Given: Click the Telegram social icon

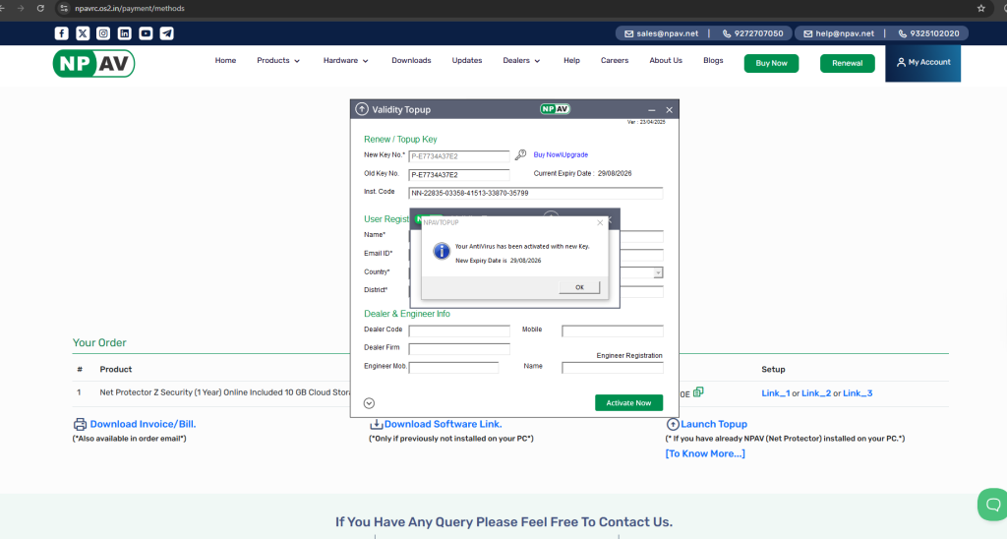Looking at the screenshot, I should coord(167,32).
